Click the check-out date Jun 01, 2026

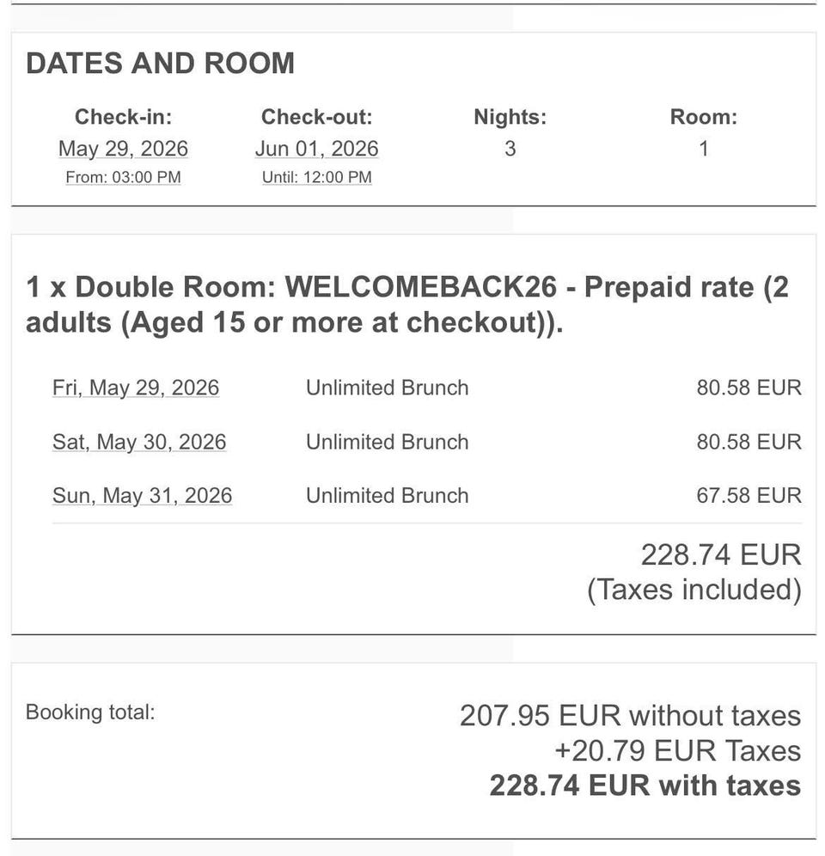coord(316,149)
